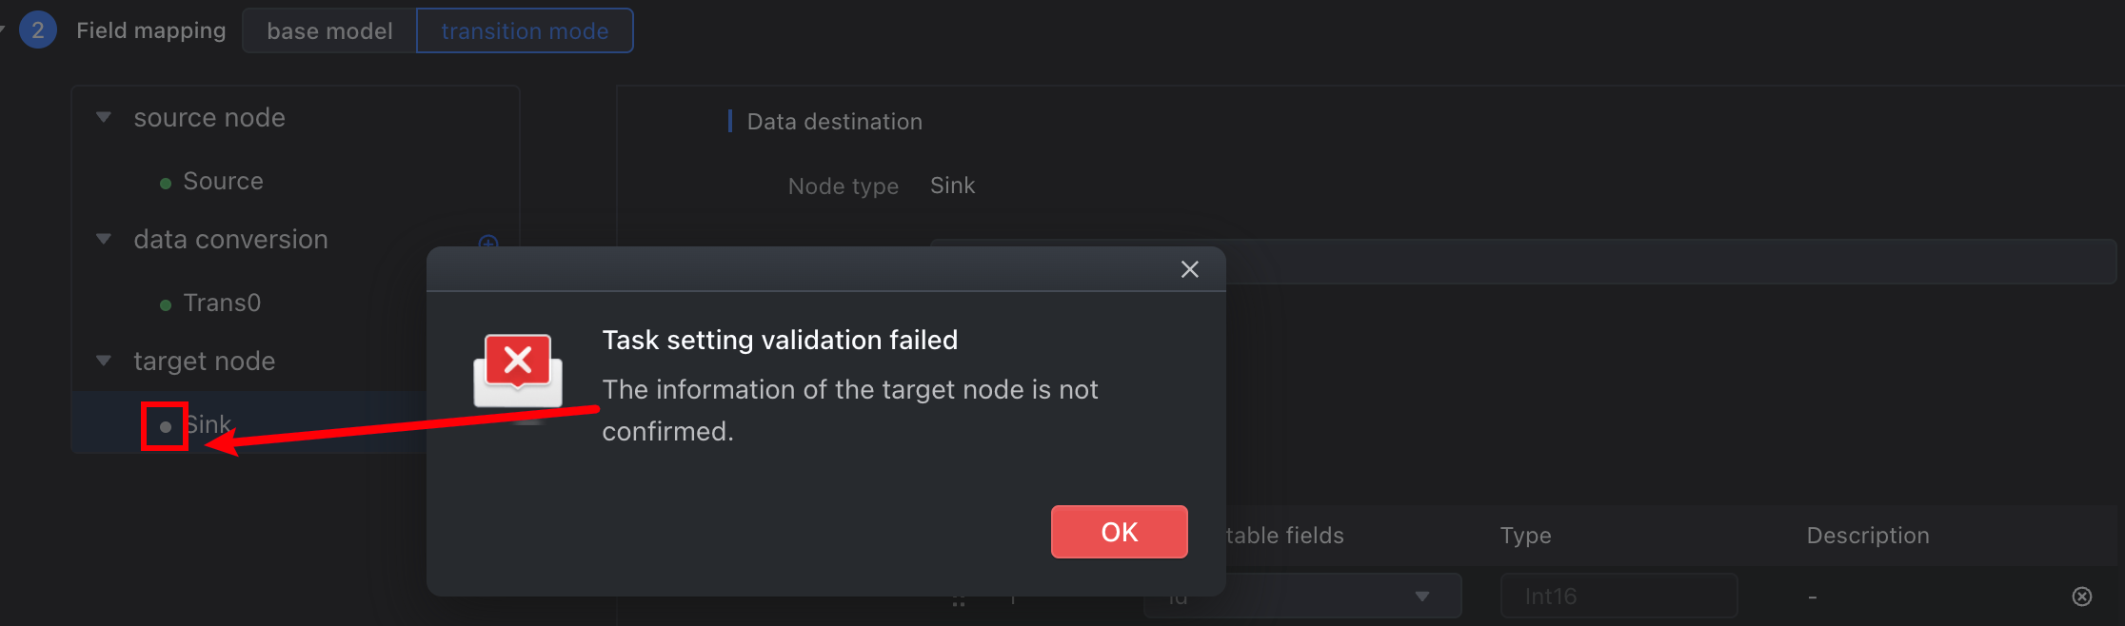This screenshot has width=2125, height=626.
Task: Collapse the source node tree section
Action: coord(104,117)
